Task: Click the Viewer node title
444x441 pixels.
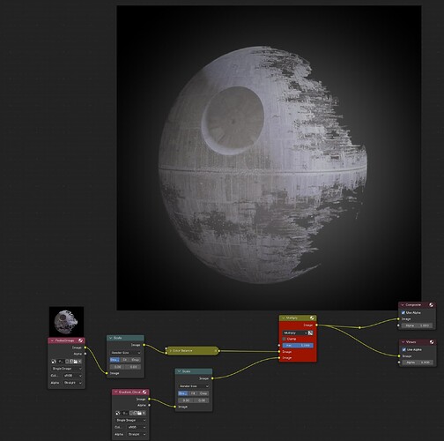Action: (411, 342)
